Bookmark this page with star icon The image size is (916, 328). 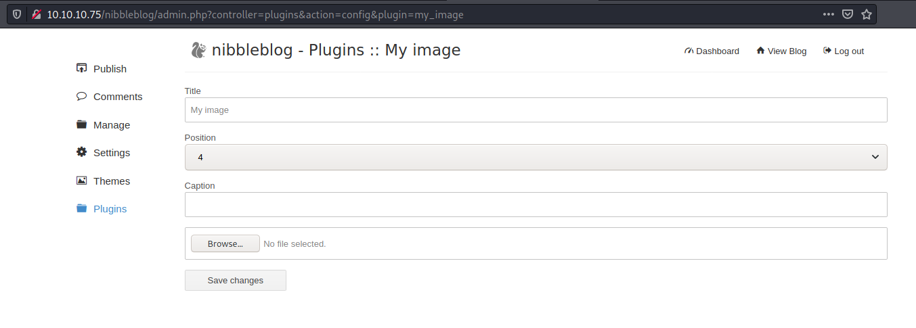click(x=867, y=14)
